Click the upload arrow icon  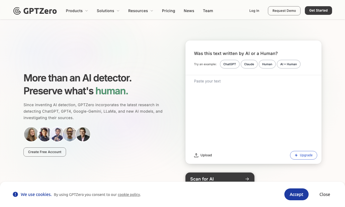pos(196,155)
